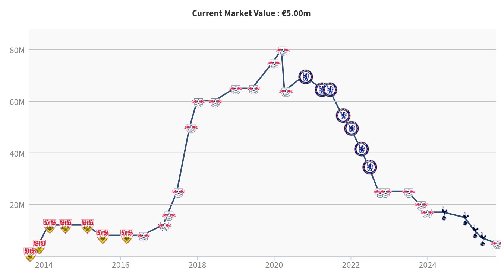
Task: Click the first Tottenham crest marker
Action: (x=444, y=214)
